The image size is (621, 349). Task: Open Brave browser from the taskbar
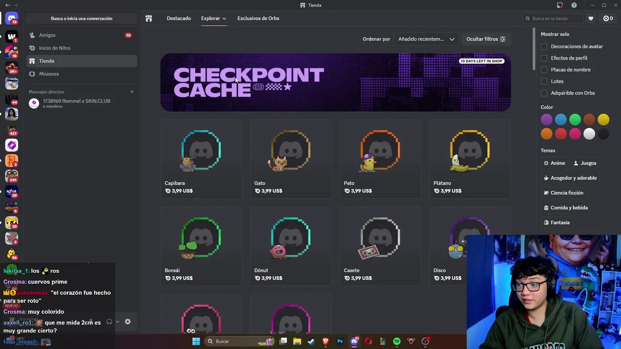coord(326,341)
